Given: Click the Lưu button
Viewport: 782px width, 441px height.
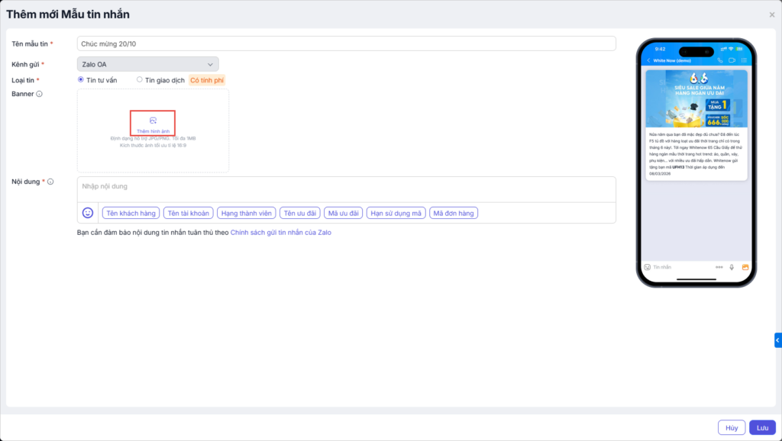Looking at the screenshot, I should [x=762, y=427].
